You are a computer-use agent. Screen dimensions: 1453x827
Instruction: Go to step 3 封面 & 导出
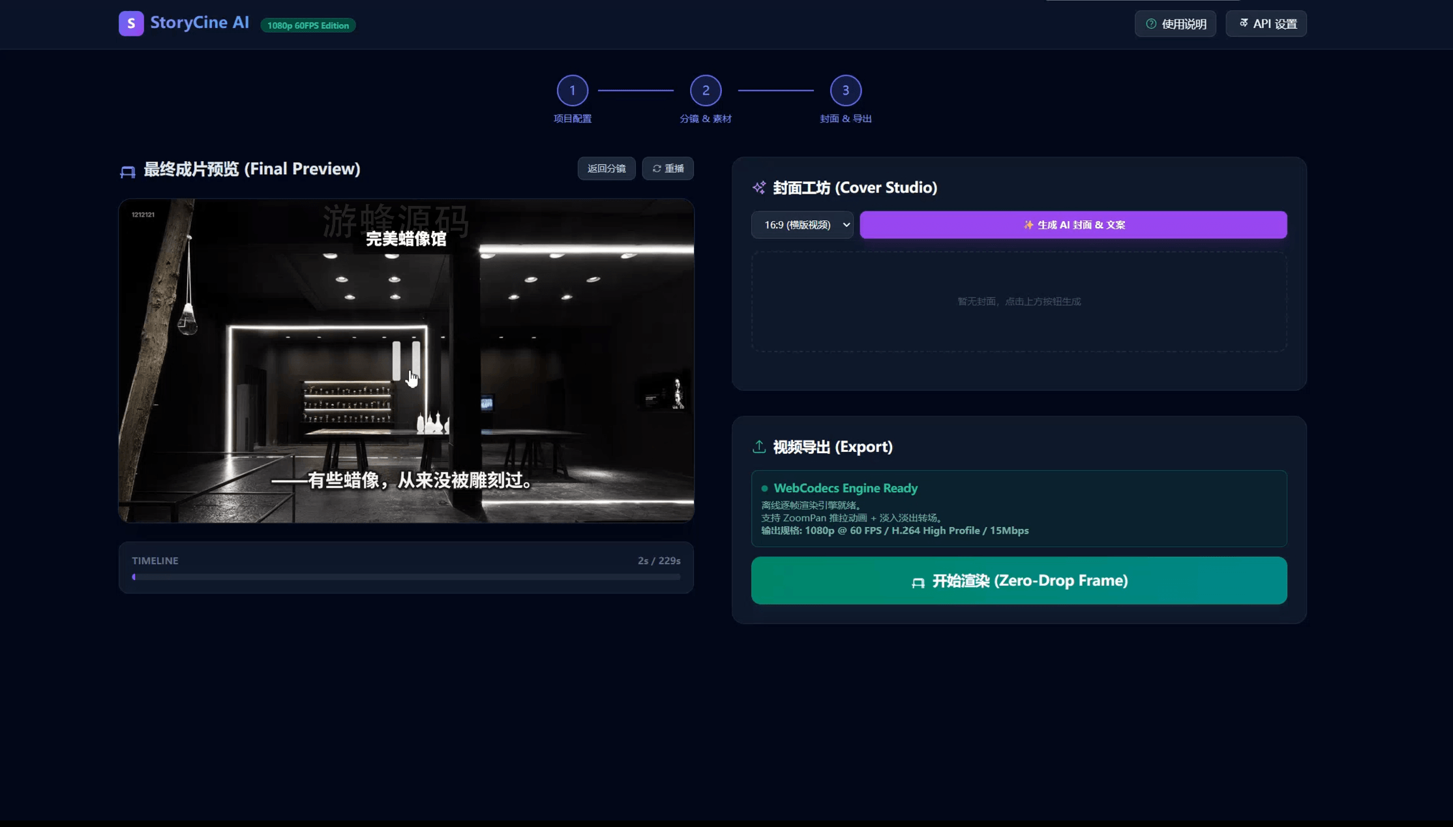click(845, 91)
